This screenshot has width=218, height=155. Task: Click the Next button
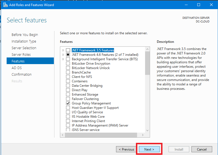pos(149,149)
